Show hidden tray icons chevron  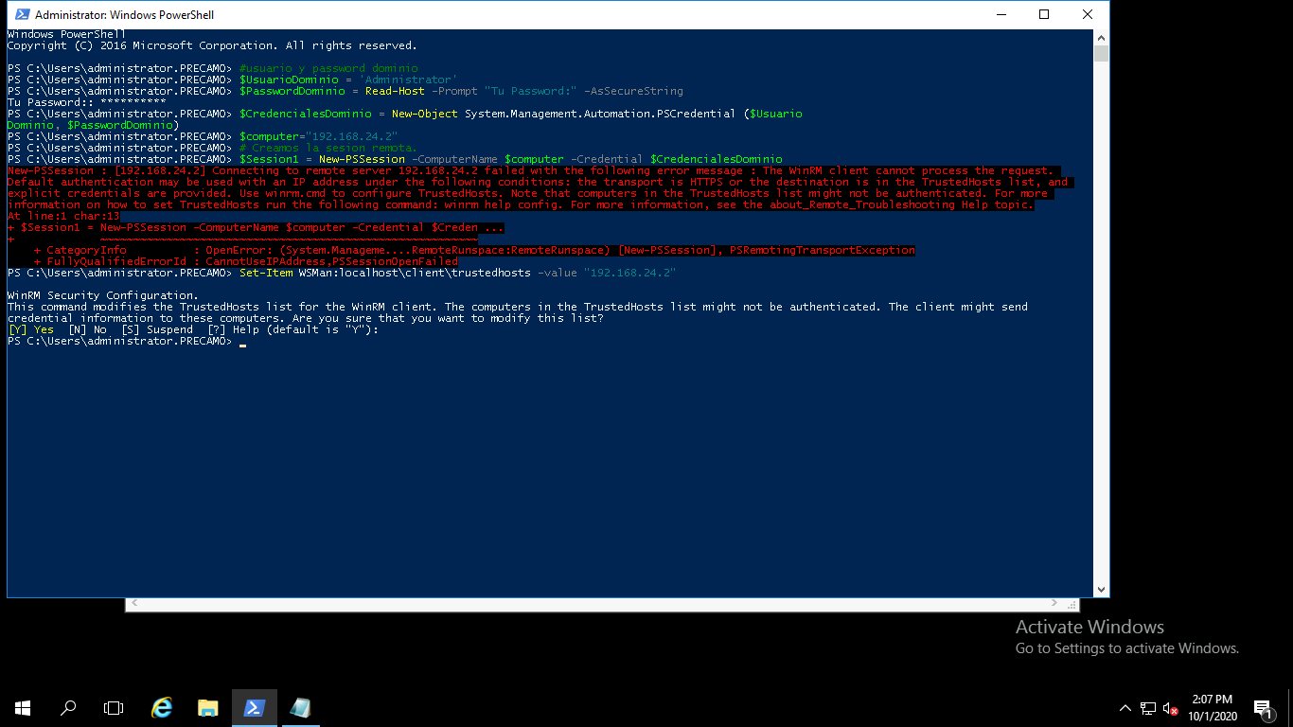[x=1125, y=708]
